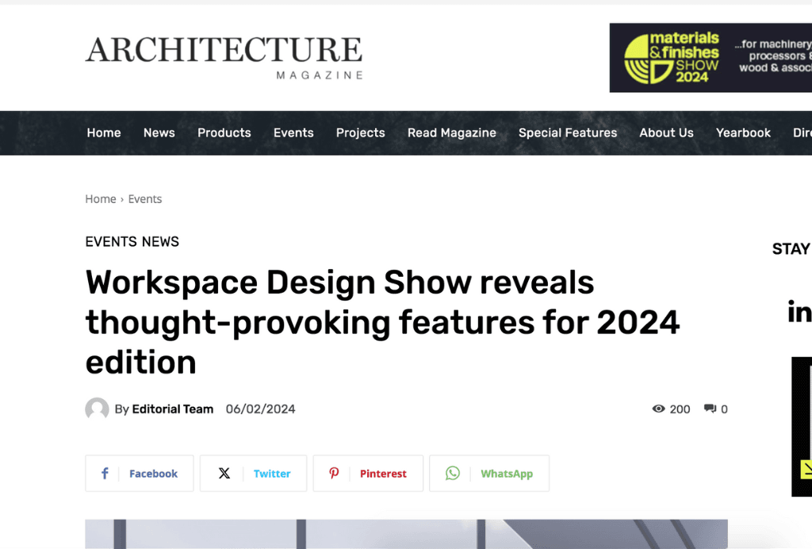
Task: Open the Yearbook menu item
Action: pyautogui.click(x=743, y=133)
